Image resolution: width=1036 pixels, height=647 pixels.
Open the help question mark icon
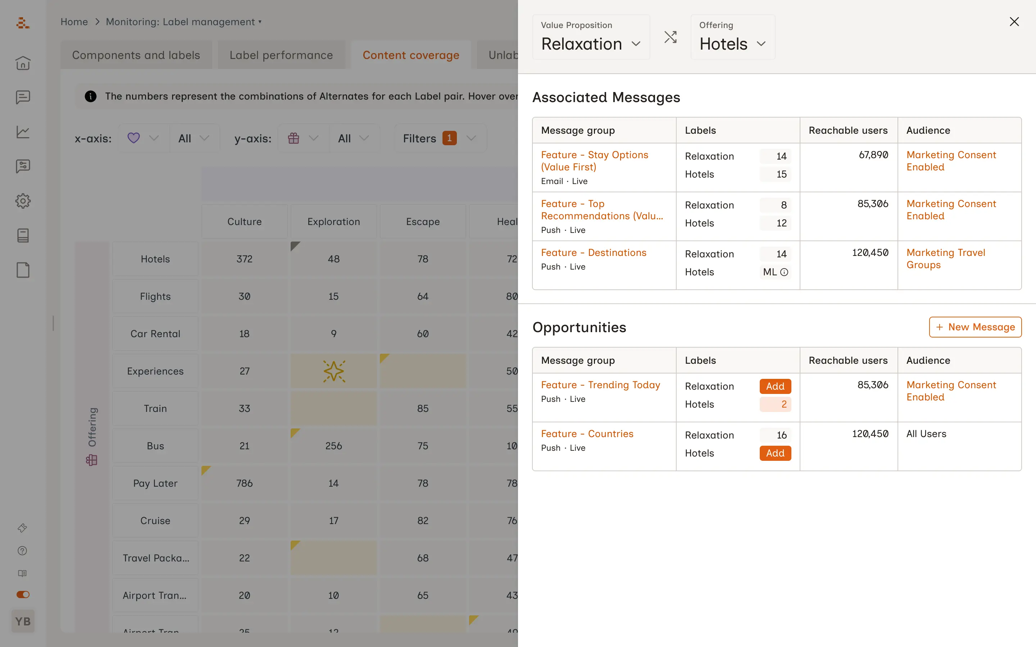[22, 551]
